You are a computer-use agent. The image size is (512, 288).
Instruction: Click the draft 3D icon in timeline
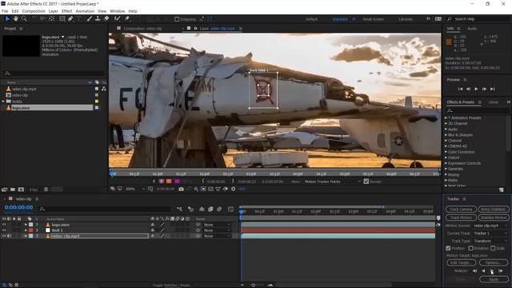(x=190, y=209)
